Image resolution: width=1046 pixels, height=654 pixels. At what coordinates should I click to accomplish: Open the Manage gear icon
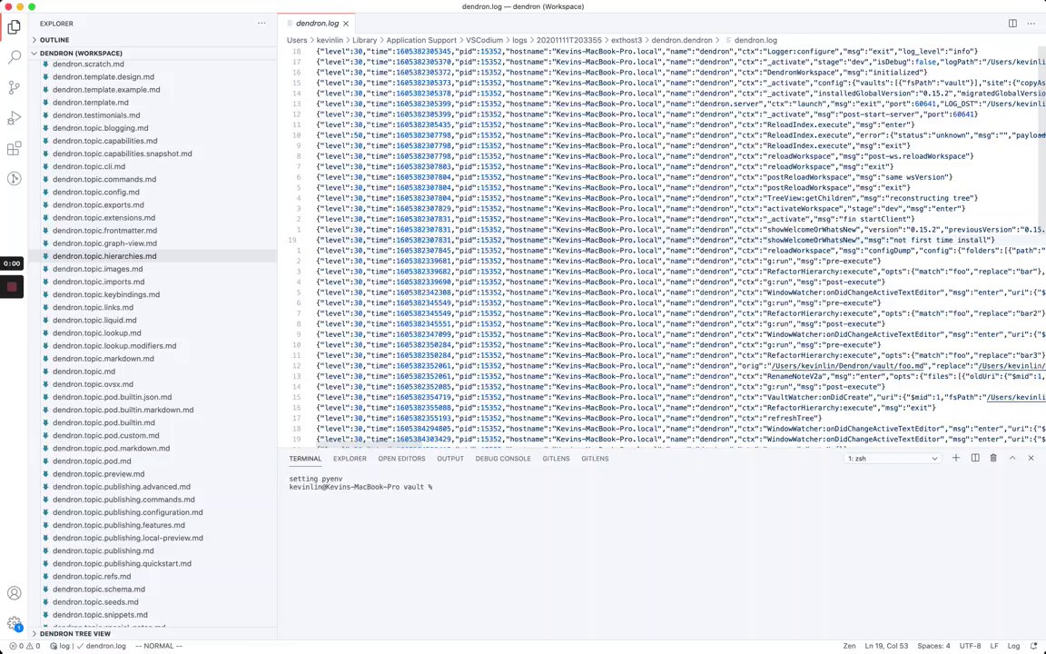pyautogui.click(x=14, y=623)
